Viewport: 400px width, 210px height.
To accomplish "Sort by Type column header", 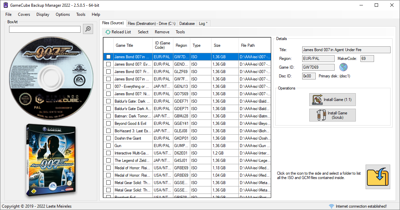I will 201,45.
